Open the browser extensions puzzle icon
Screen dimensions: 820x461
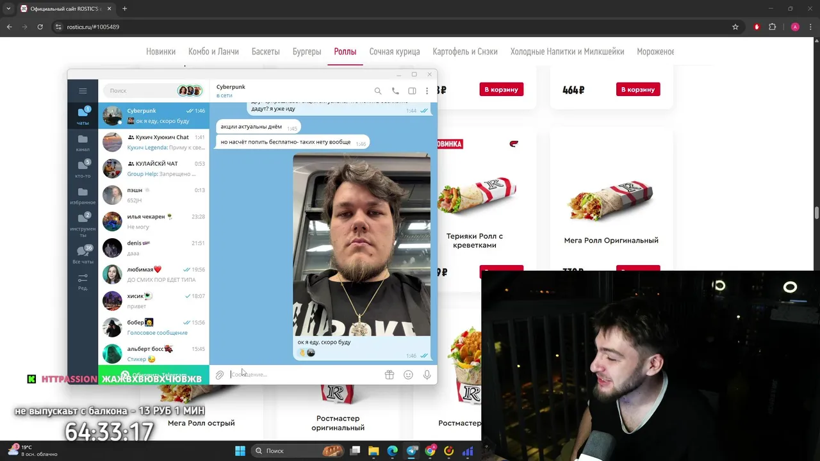click(772, 27)
